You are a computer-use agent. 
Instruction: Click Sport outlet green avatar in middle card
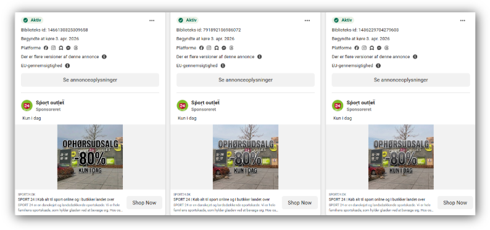point(182,105)
